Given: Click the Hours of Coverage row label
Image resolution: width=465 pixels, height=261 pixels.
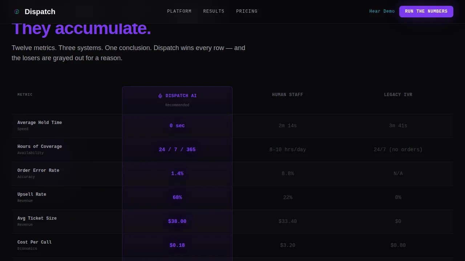Looking at the screenshot, I should click(x=40, y=146).
